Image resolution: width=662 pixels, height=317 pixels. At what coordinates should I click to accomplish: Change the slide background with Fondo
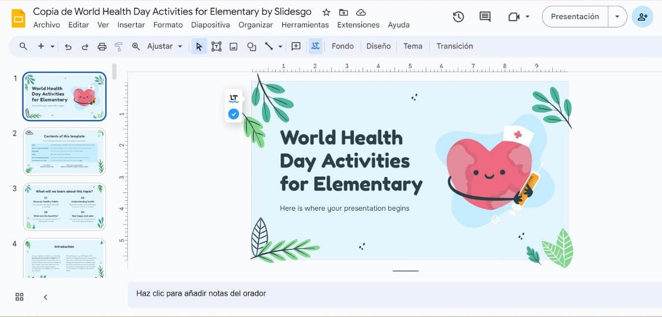343,46
